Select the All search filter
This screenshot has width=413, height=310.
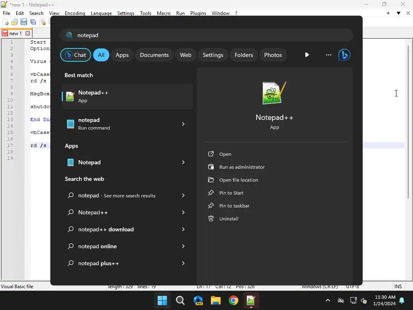click(x=101, y=55)
